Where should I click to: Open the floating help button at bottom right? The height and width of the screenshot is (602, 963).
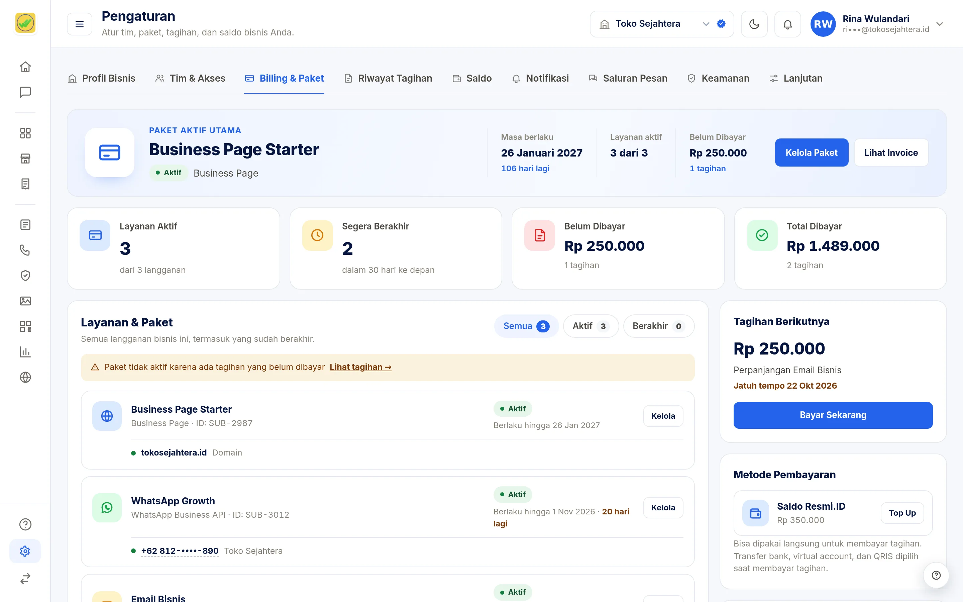tap(936, 575)
